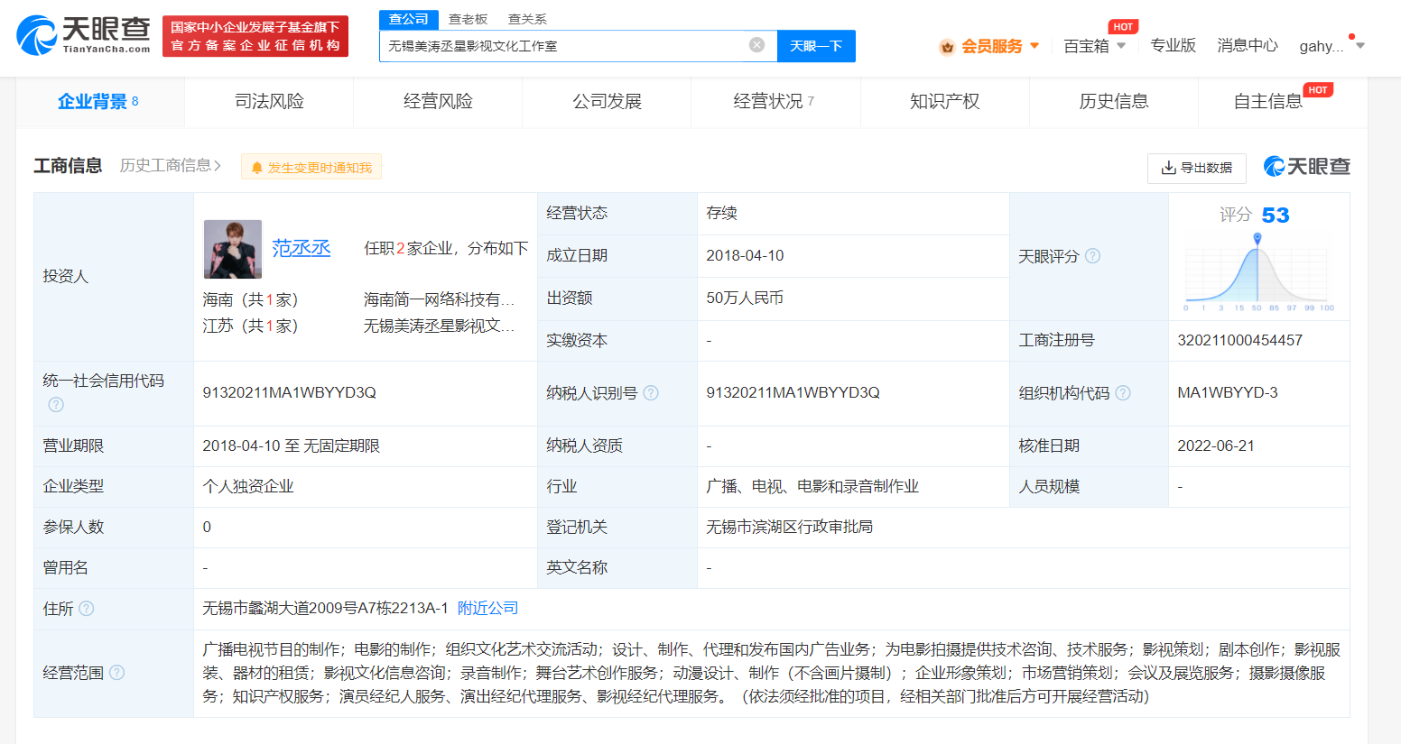The height and width of the screenshot is (744, 1401).
Task: Click help icon under 统一社会信用代码
Action: pos(56,405)
